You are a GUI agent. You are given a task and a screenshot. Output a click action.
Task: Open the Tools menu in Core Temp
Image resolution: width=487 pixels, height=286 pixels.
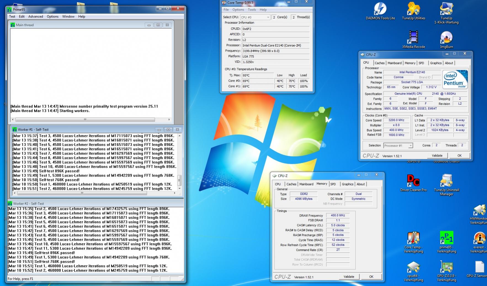252,10
